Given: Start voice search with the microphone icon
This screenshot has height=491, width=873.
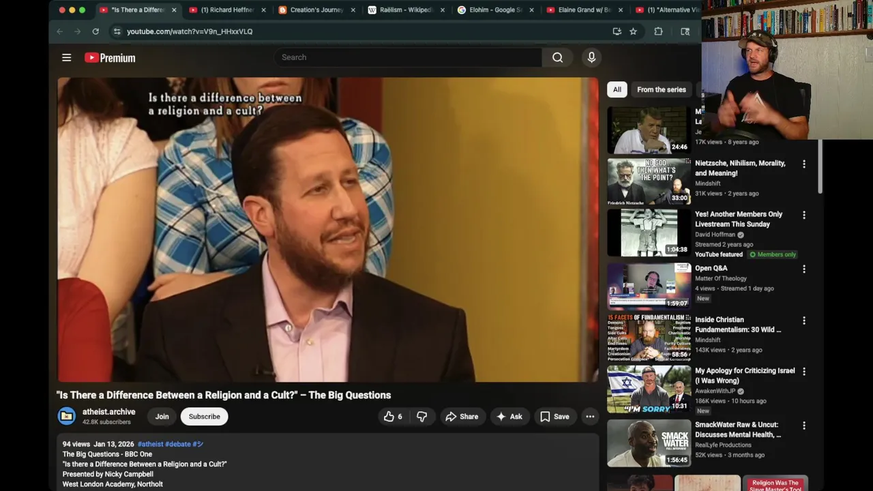Looking at the screenshot, I should (591, 57).
